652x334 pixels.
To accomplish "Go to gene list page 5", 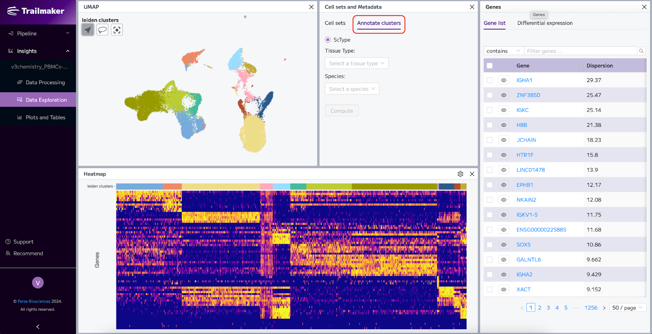I will click(566, 308).
